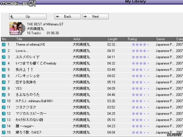Select track 3 title ユルメのレイデ

coord(27,57)
